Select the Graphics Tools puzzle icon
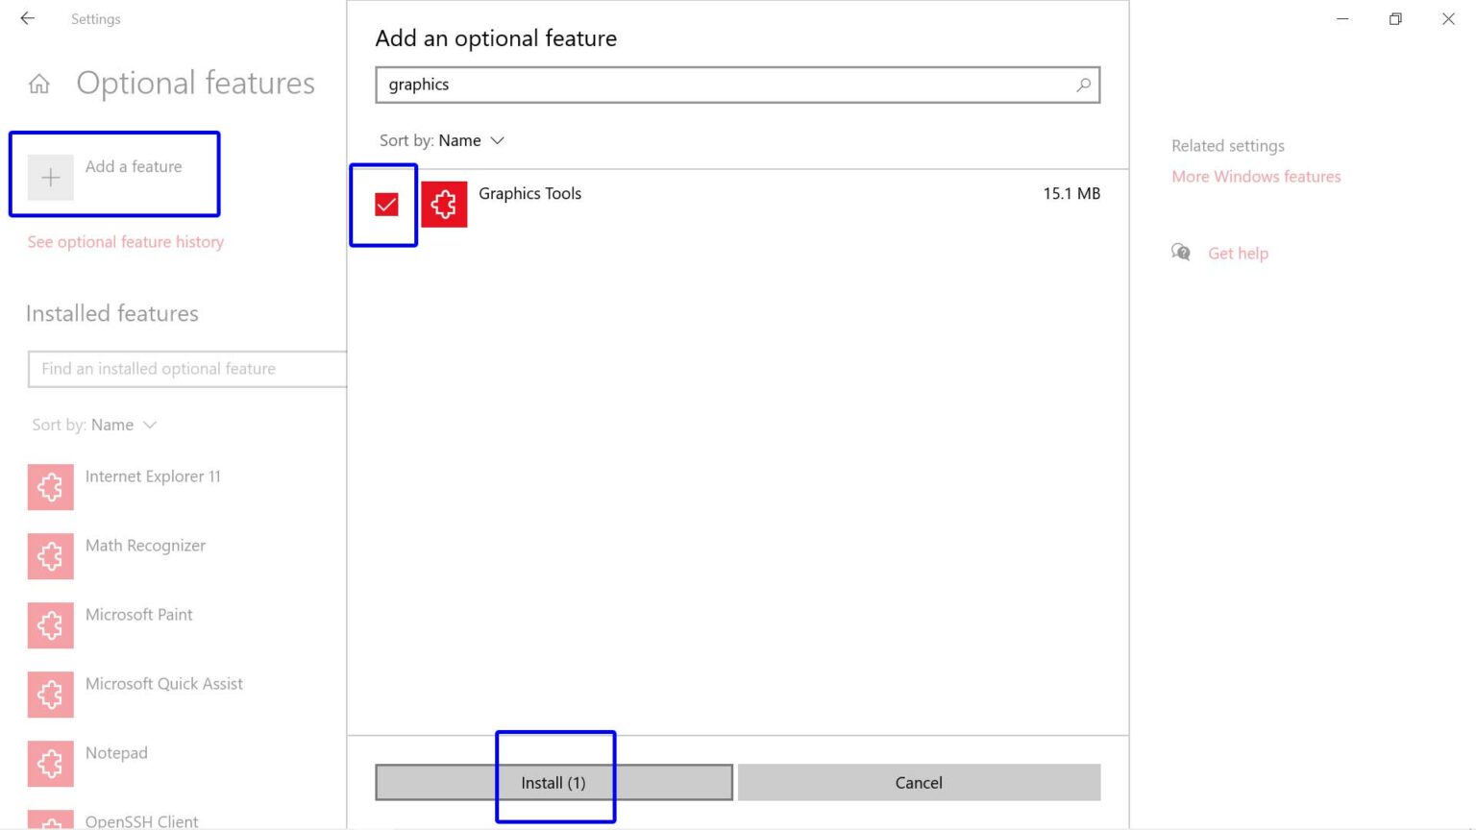Viewport: 1476px width, 830px height. 444,204
